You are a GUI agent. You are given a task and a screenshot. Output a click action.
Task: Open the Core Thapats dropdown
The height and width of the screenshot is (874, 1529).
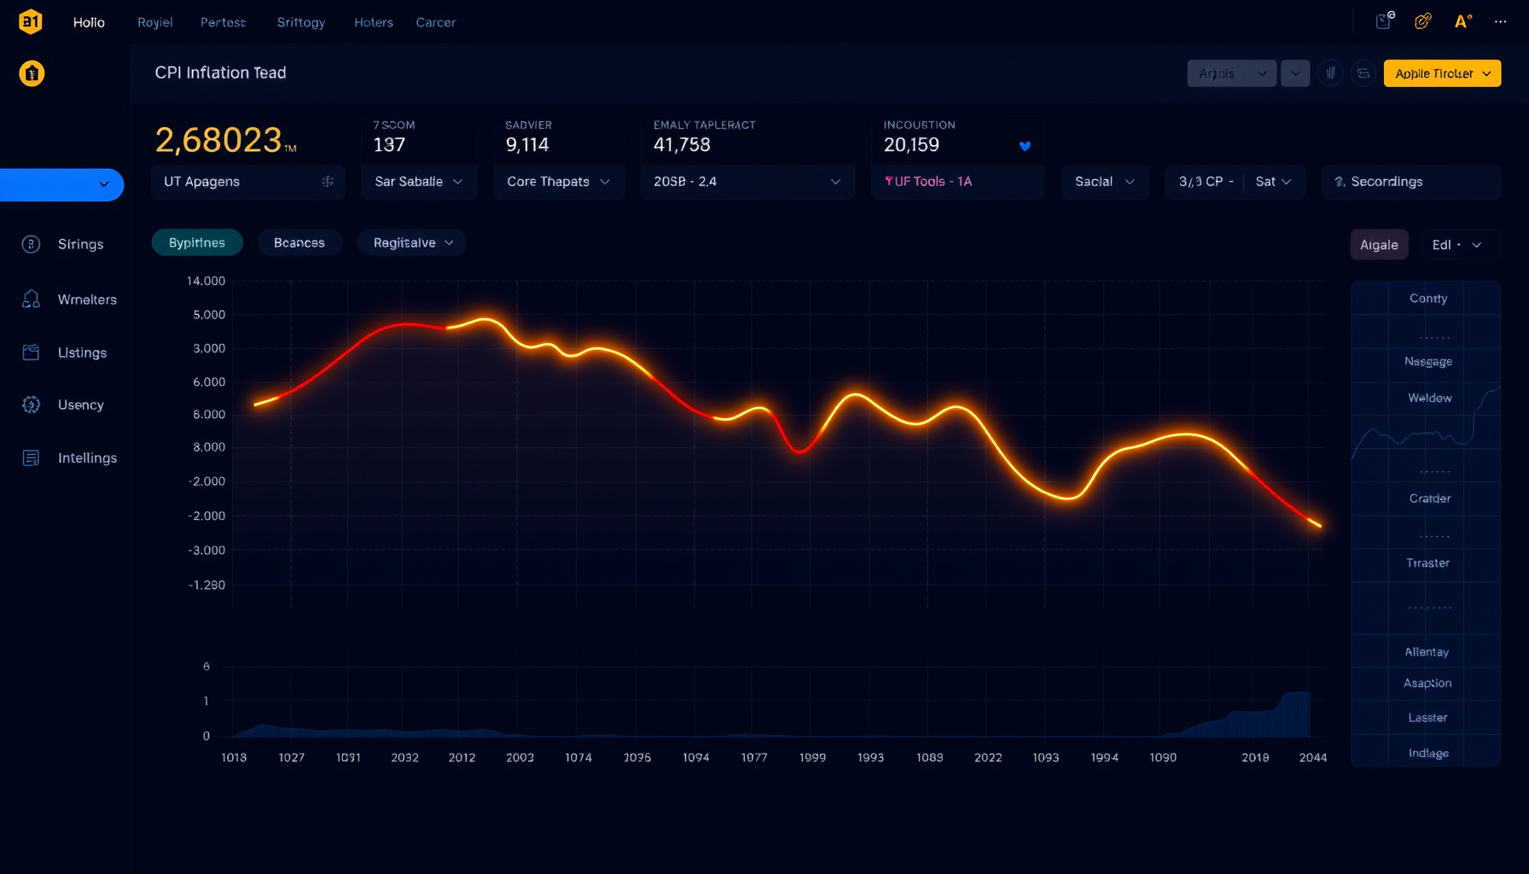559,182
